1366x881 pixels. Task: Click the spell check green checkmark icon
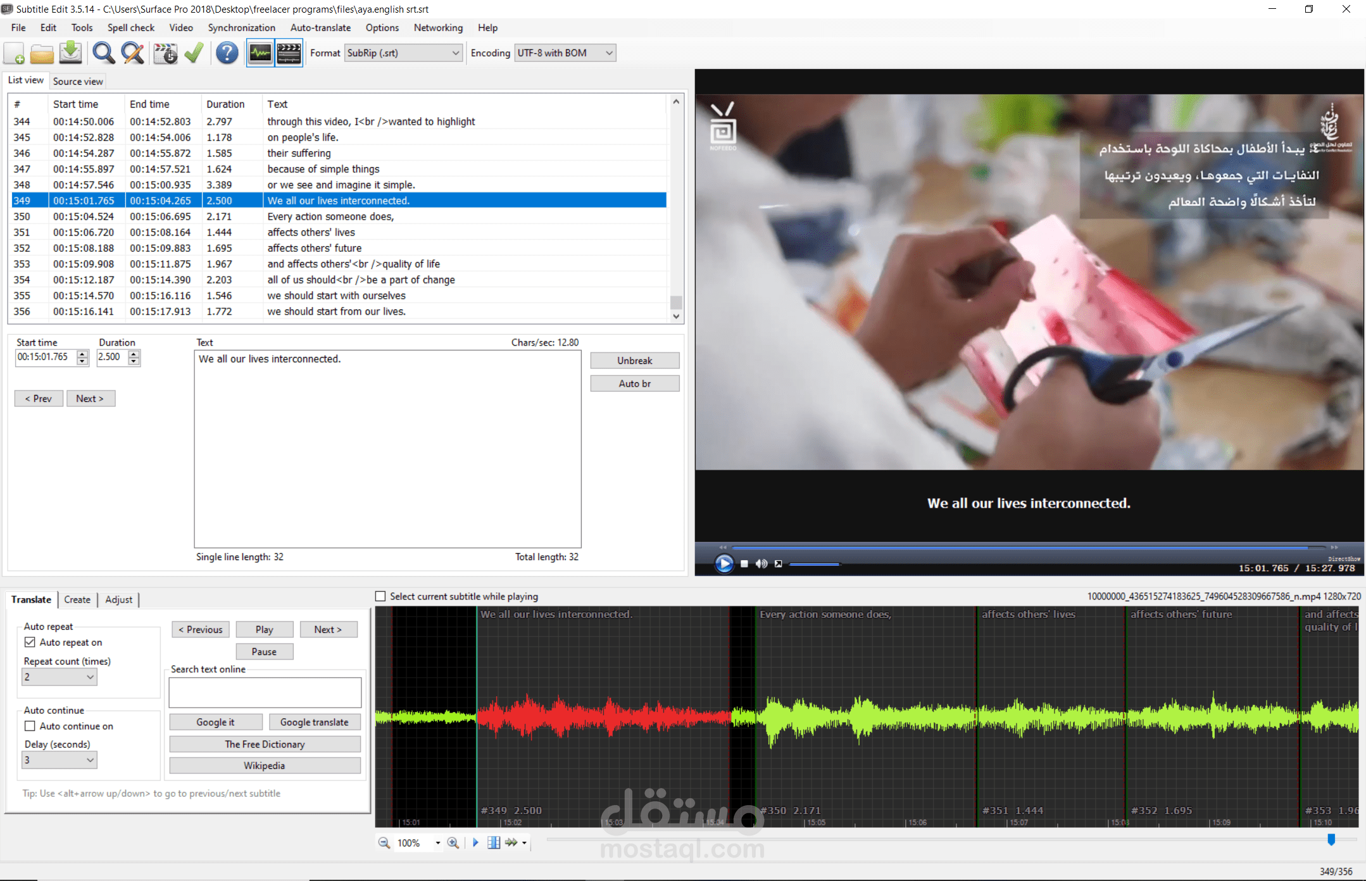click(194, 53)
